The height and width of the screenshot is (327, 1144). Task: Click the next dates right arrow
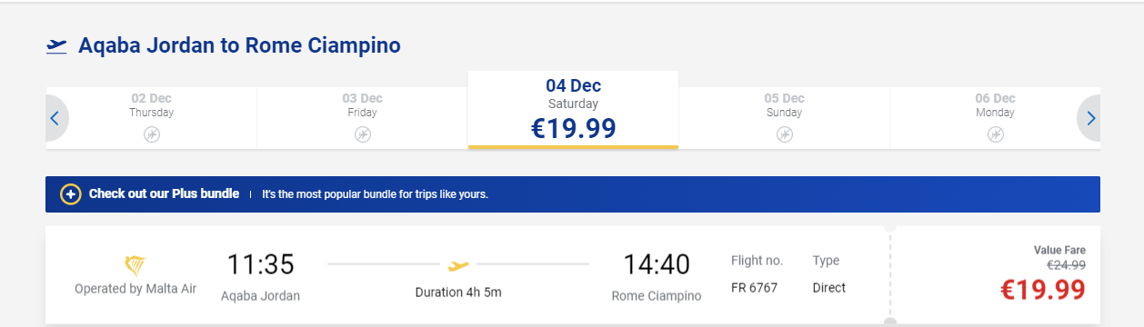(1089, 118)
